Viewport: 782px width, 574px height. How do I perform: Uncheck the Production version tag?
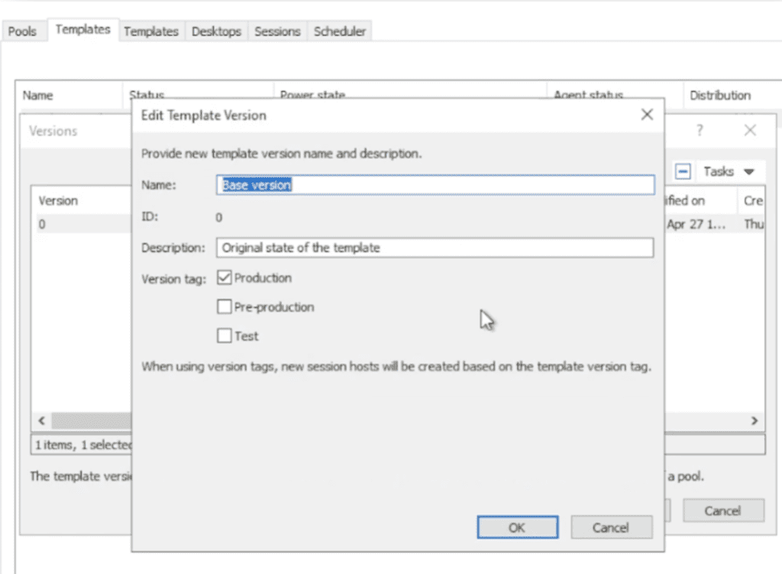pyautogui.click(x=225, y=278)
